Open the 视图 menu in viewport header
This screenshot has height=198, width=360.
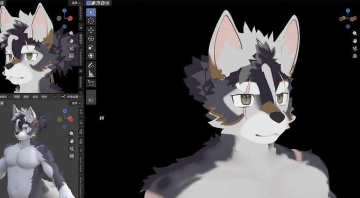17,97
